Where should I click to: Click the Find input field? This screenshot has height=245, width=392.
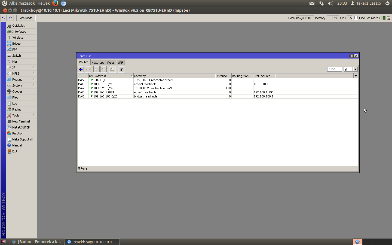pyautogui.click(x=335, y=69)
